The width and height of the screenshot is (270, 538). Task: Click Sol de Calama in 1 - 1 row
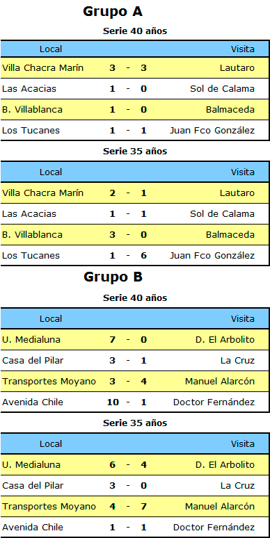(222, 214)
